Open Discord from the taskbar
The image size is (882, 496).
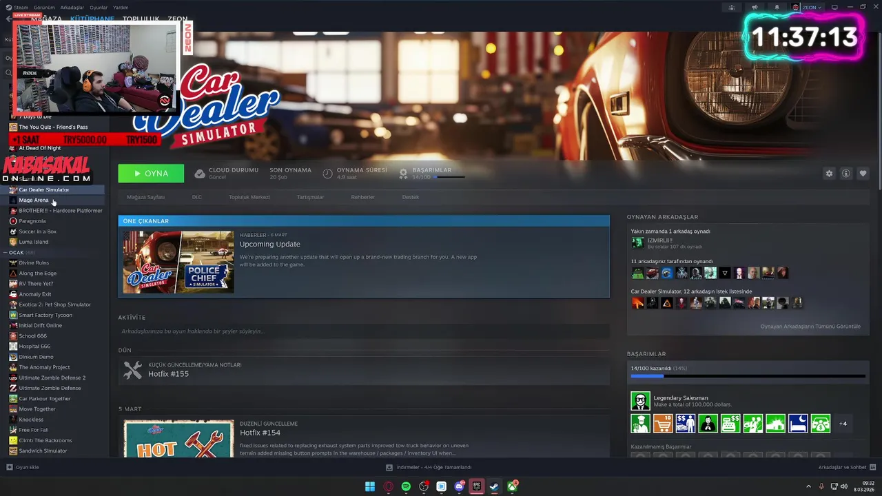coord(460,486)
